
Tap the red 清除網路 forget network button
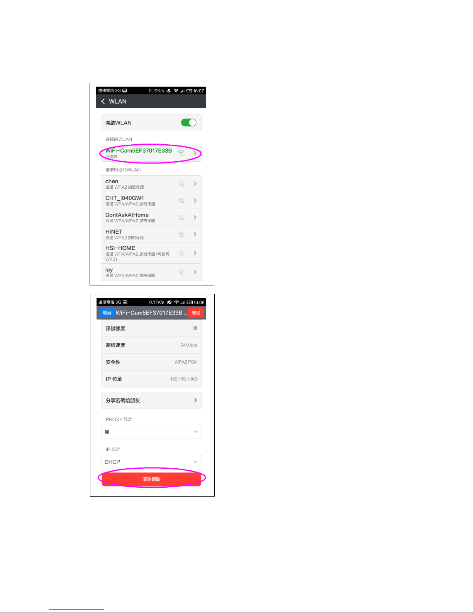pos(151,479)
